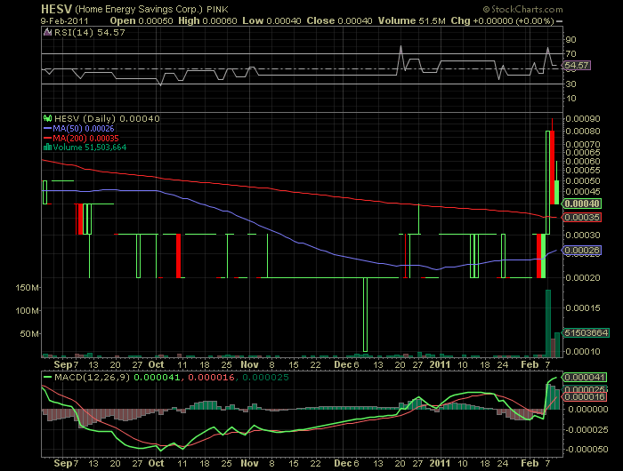Screen dimensions: 623x471
Task: Click the 0.00020 price axis label
Action: pos(582,277)
